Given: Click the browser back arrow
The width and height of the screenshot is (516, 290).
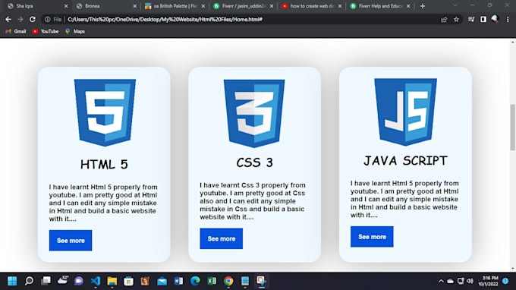Looking at the screenshot, I should [8, 20].
